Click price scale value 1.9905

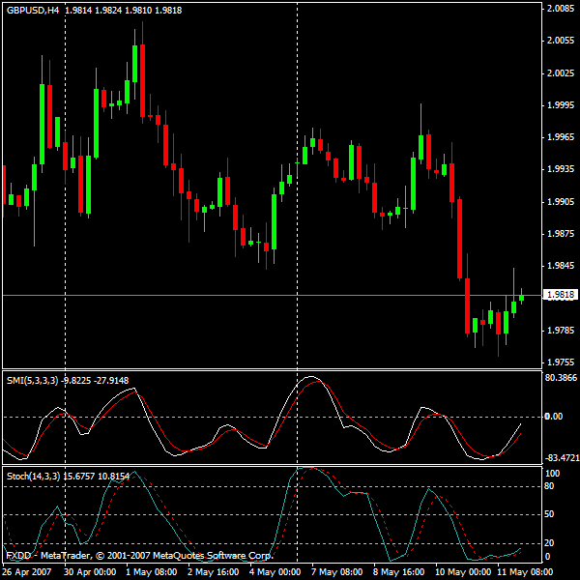[561, 202]
